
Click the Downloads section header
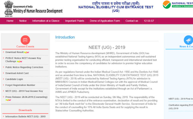pyautogui.click(x=25, y=110)
